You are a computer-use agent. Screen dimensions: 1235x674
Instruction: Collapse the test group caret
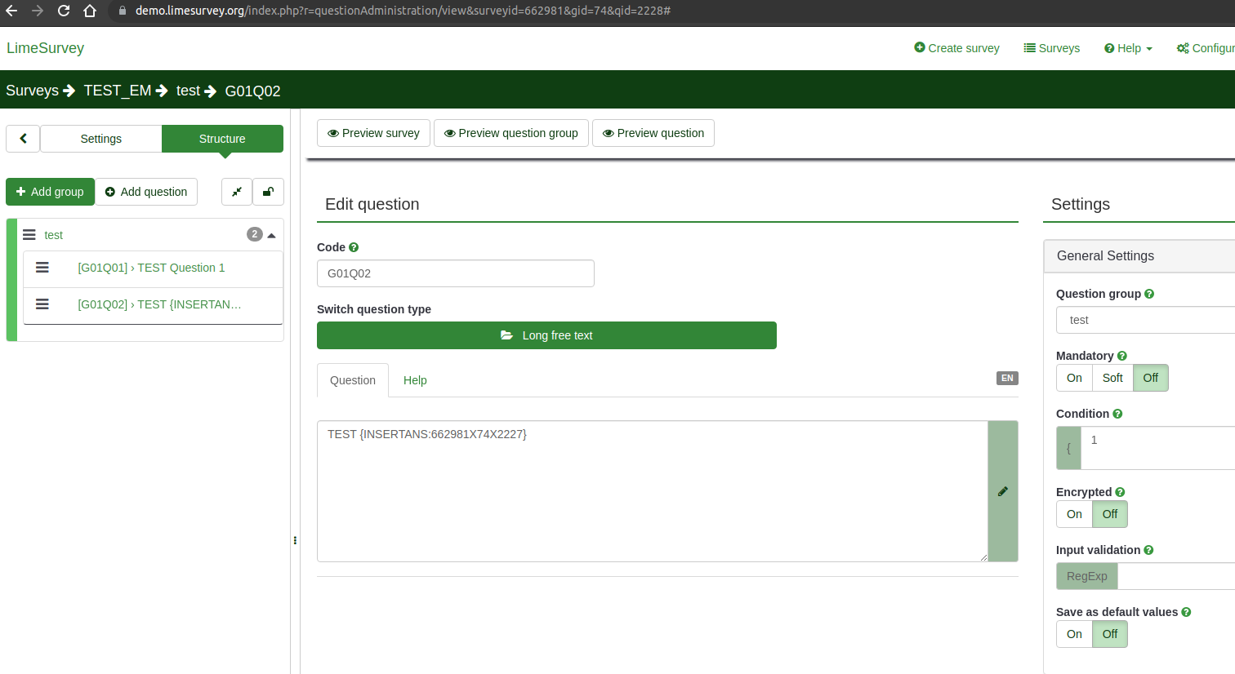[x=271, y=235]
